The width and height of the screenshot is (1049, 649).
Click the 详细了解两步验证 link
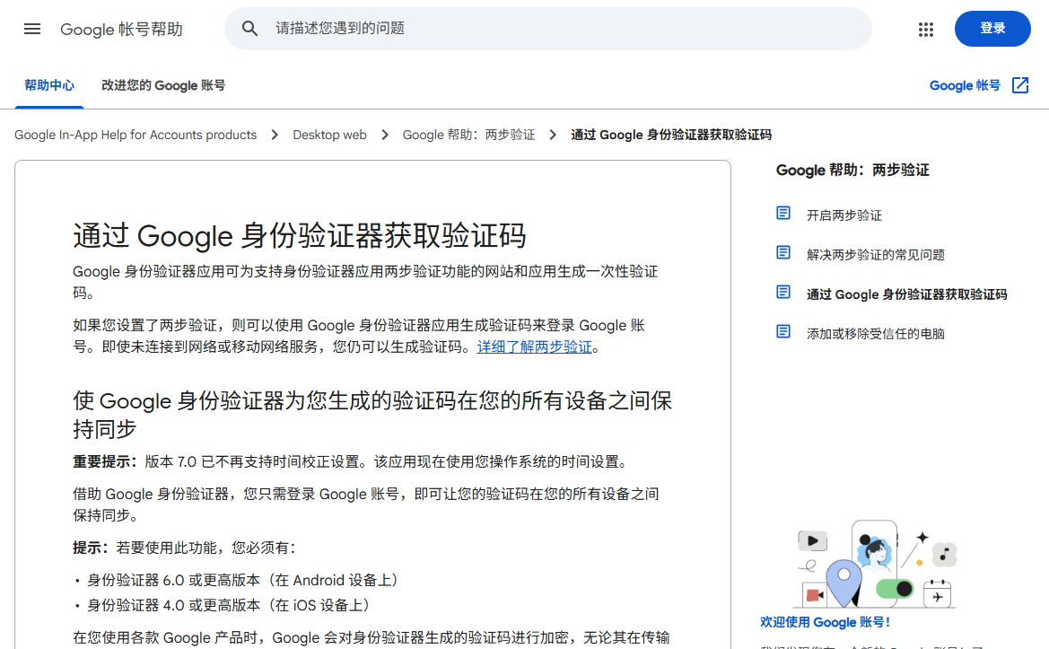pyautogui.click(x=534, y=346)
